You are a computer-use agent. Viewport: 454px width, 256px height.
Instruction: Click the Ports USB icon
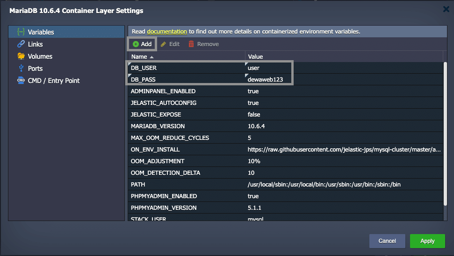21,68
